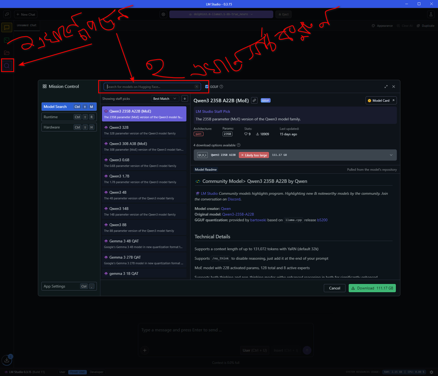Click the Discover magnifier icon in sidebar
Image resolution: width=438 pixels, height=376 pixels.
pyautogui.click(x=7, y=65)
